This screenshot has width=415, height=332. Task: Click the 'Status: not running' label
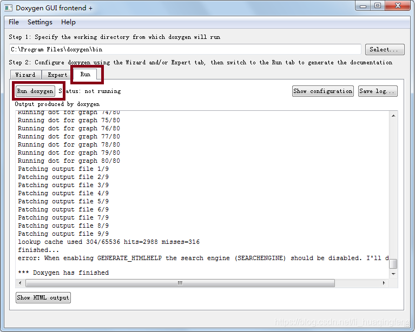pyautogui.click(x=90, y=91)
